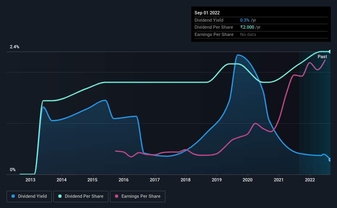Viewport: 337px width, 208px height.
Task: Click the 0.3% dividend yield value
Action: click(x=245, y=20)
